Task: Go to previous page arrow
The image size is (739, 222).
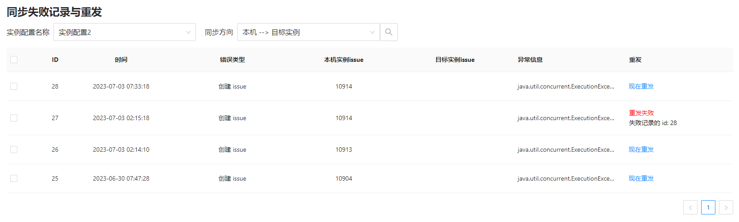Action: (x=690, y=207)
